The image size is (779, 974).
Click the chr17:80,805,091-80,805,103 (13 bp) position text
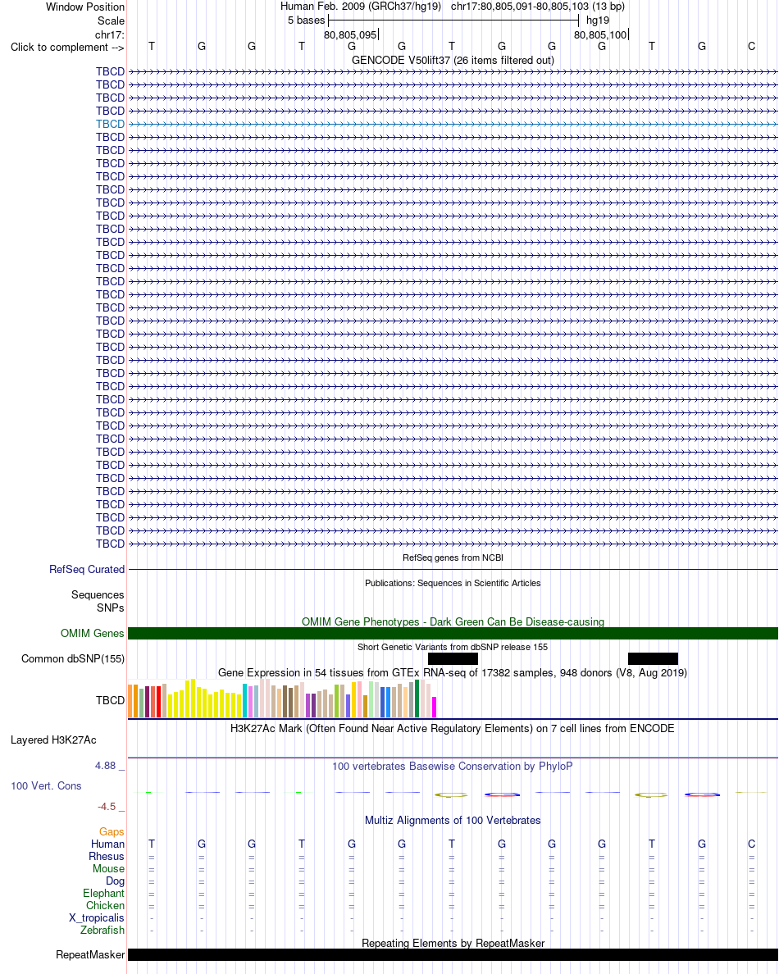coord(538,7)
